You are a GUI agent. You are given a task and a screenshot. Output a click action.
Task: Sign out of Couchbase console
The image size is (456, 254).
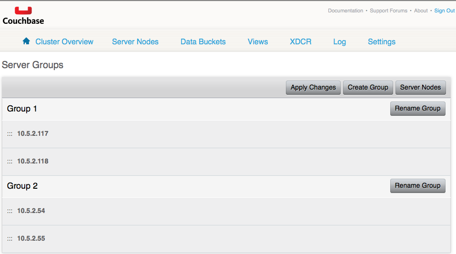click(444, 10)
